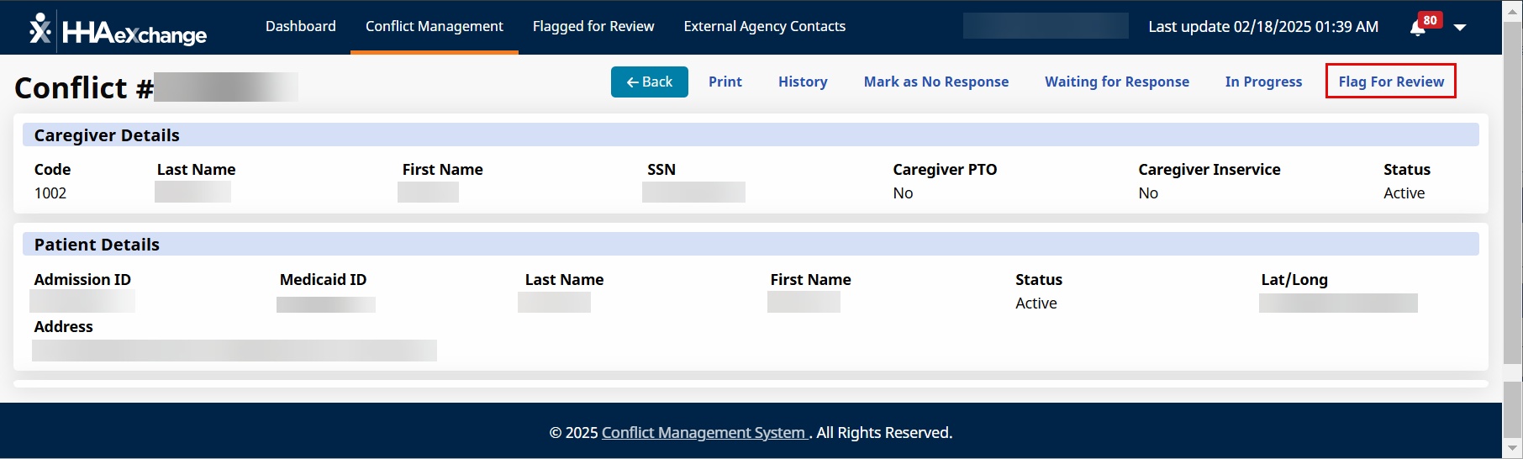Click the Print link
This screenshot has height=459, width=1523.
pyautogui.click(x=725, y=82)
